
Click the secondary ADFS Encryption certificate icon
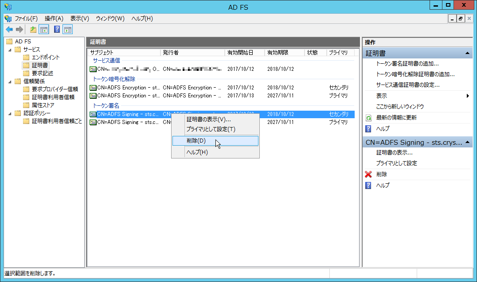pyautogui.click(x=93, y=88)
